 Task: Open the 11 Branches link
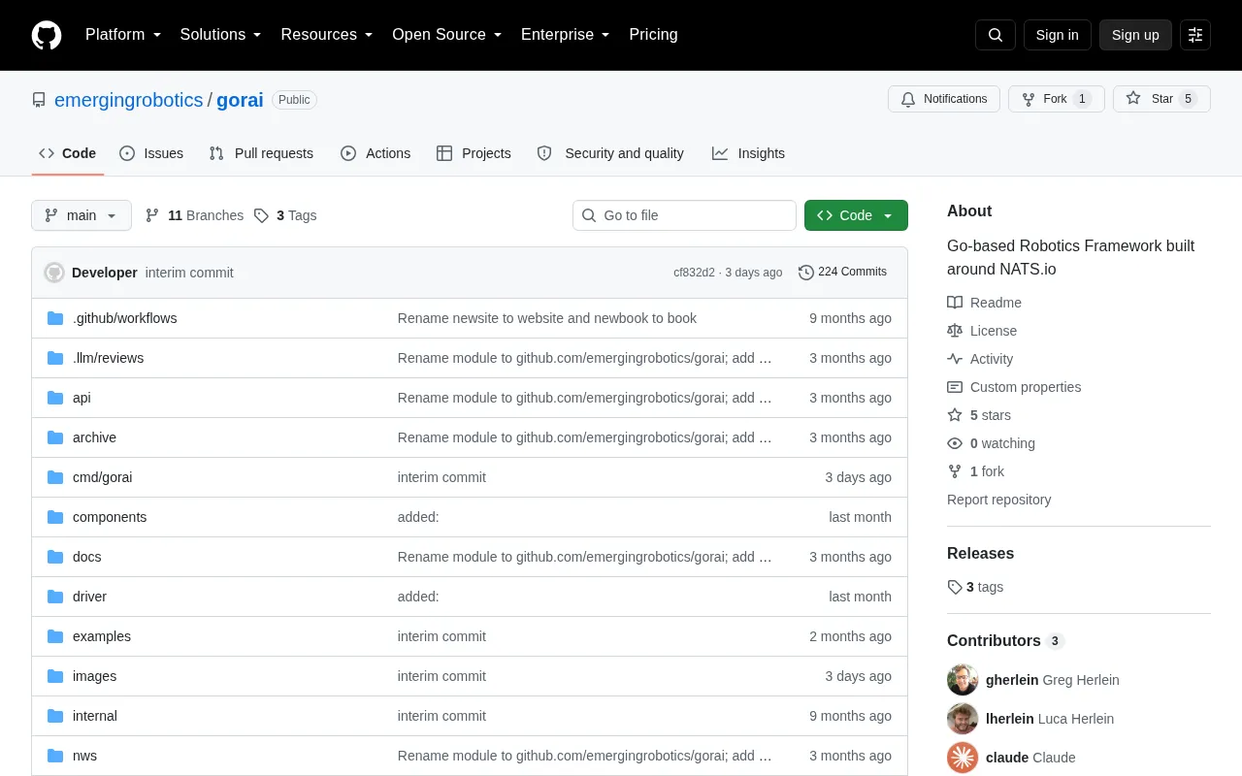(194, 215)
